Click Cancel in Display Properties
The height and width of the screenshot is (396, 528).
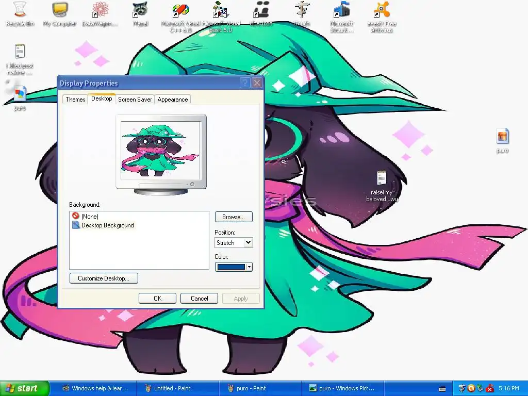pos(199,299)
